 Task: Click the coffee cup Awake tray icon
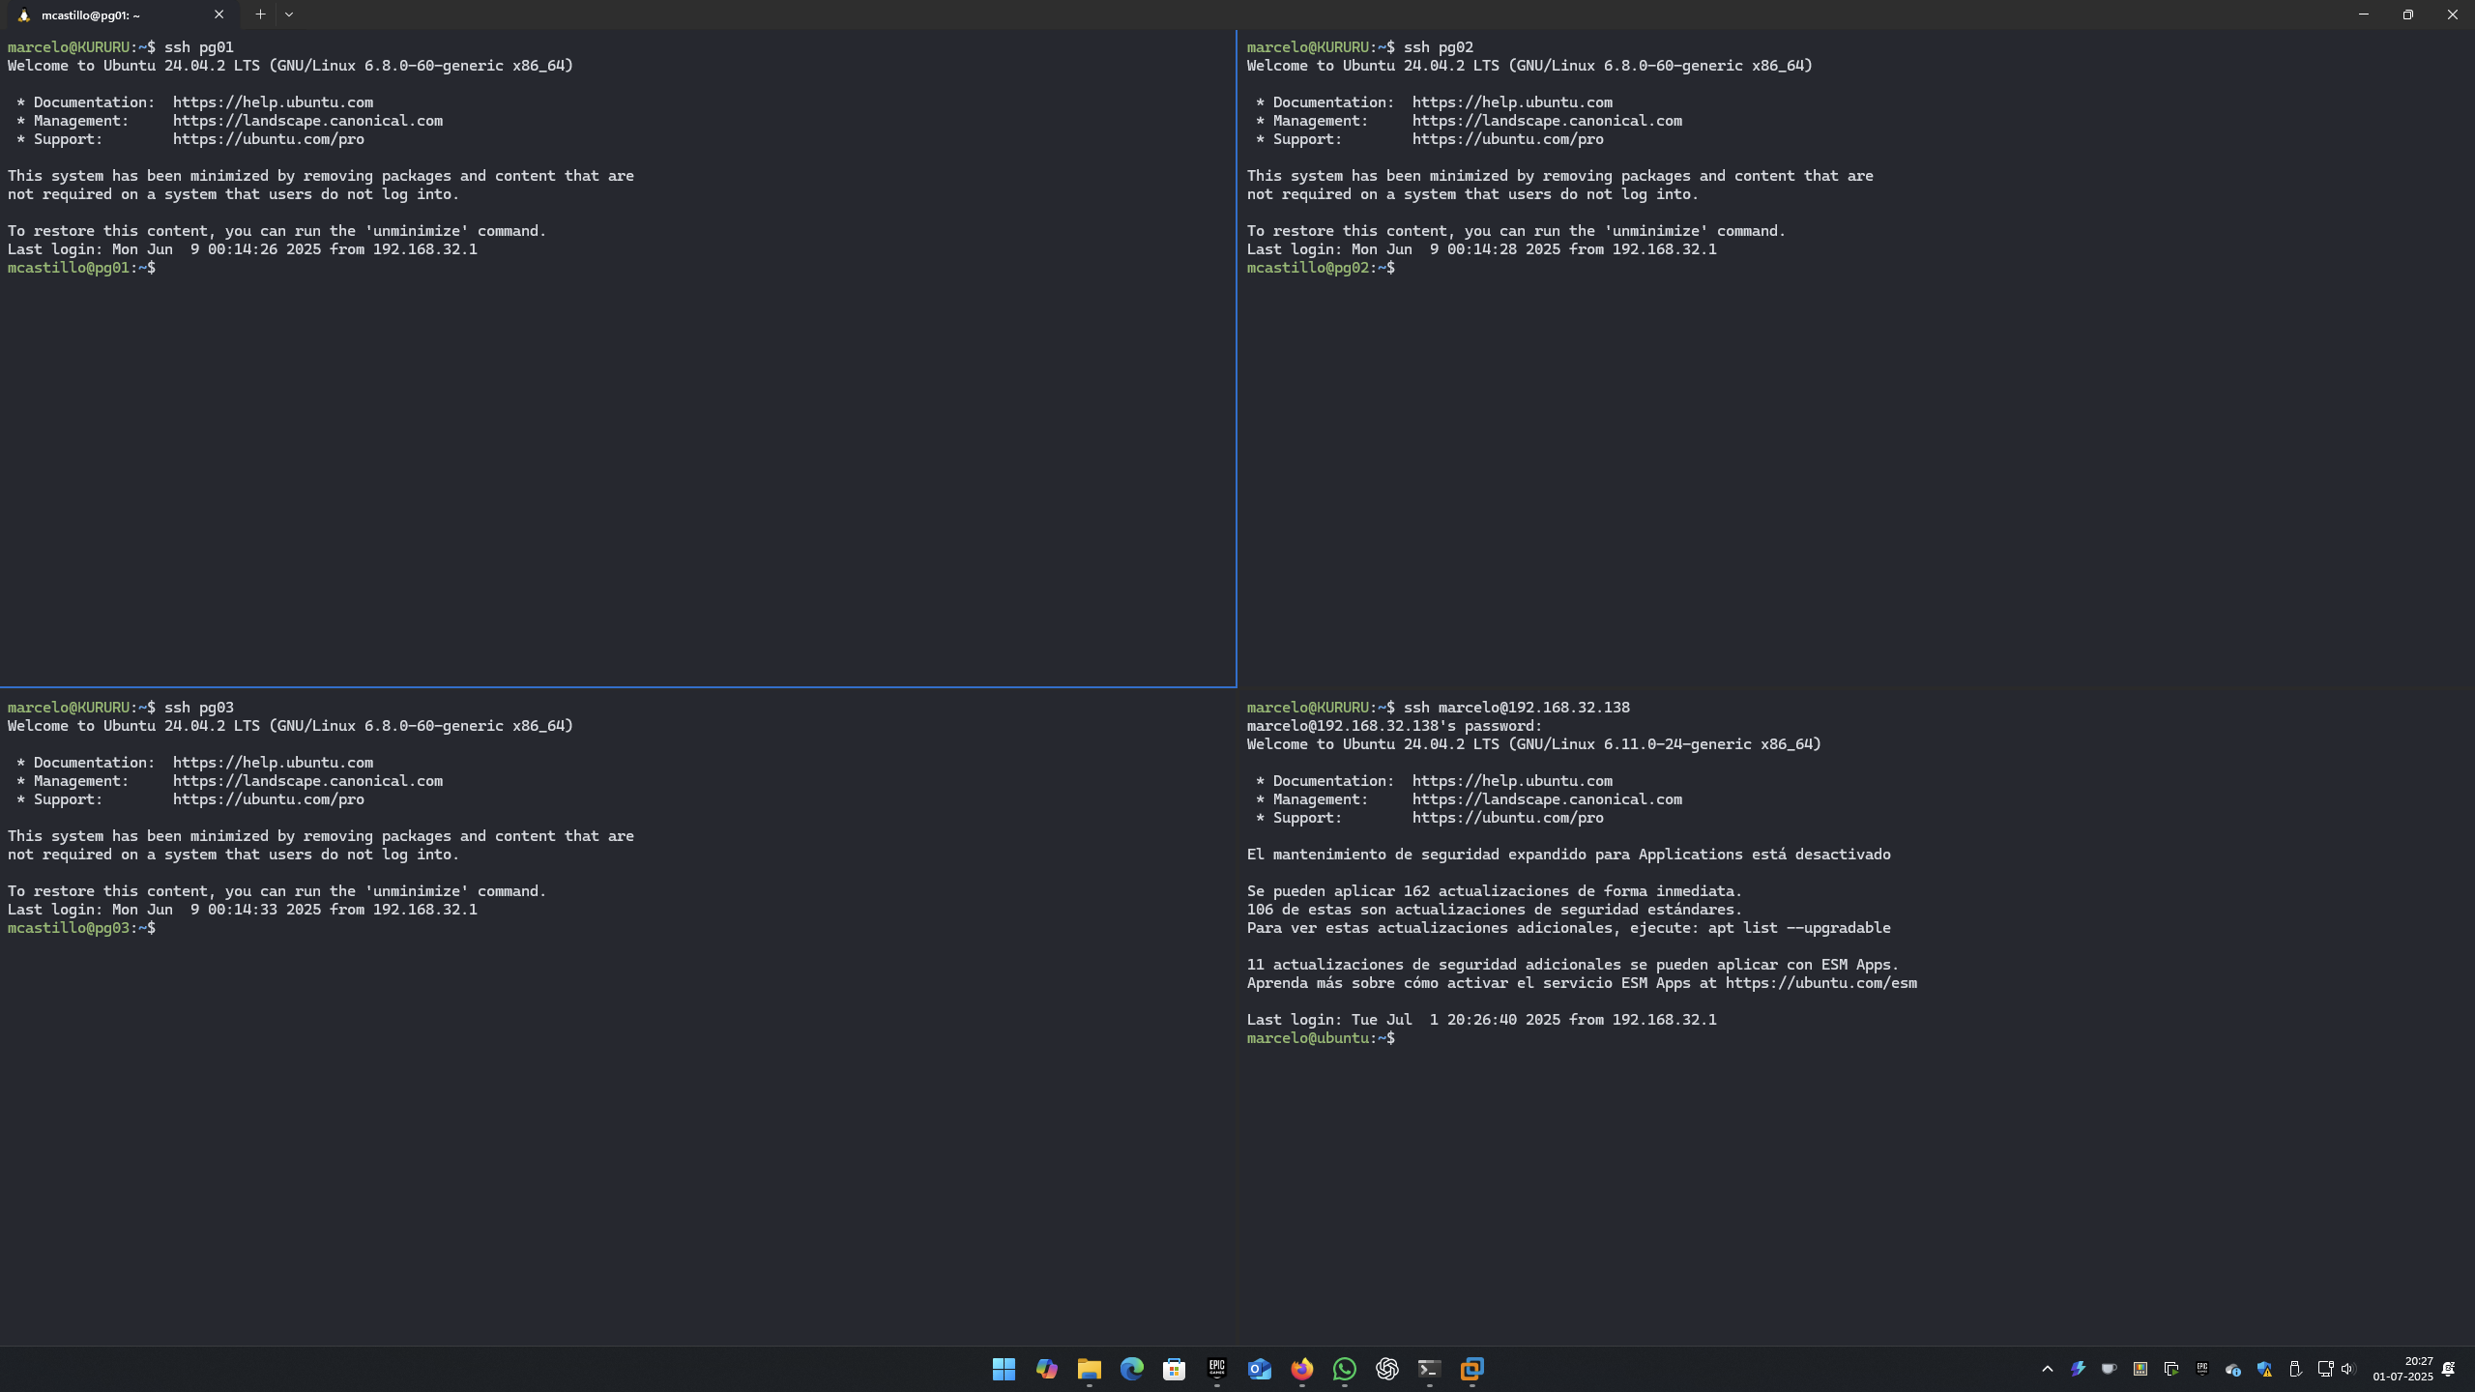pyautogui.click(x=2109, y=1369)
